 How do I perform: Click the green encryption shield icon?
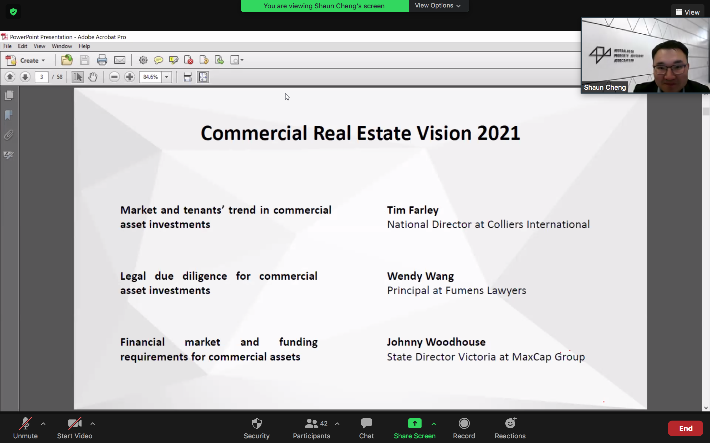tap(13, 12)
